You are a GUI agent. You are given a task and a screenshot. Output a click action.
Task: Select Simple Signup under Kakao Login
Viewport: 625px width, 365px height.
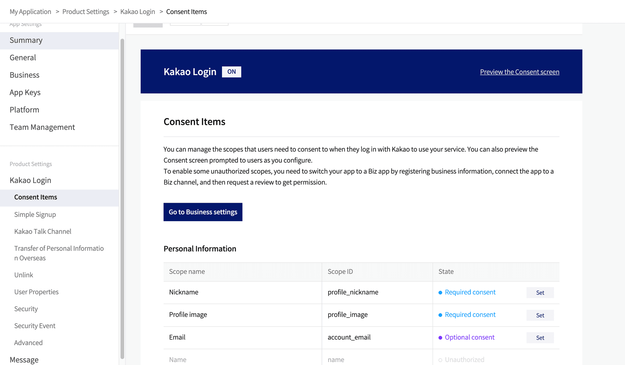[35, 214]
